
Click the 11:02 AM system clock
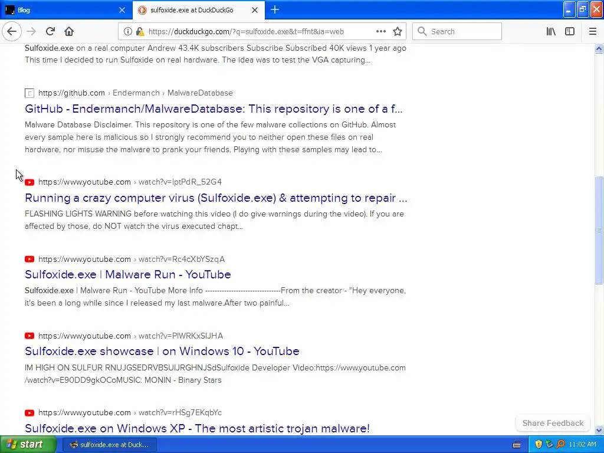582,445
